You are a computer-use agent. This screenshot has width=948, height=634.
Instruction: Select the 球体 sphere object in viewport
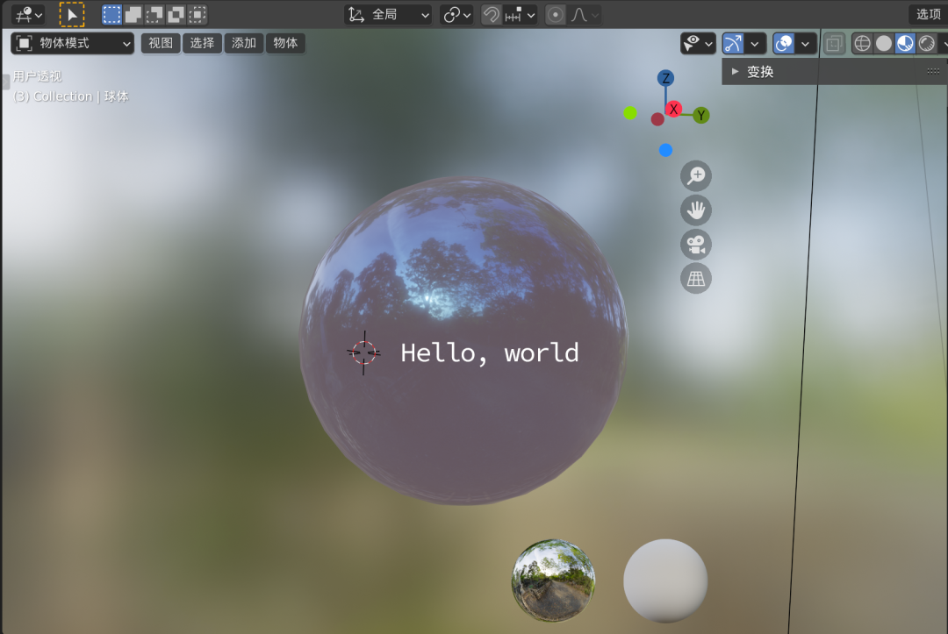coord(463,340)
